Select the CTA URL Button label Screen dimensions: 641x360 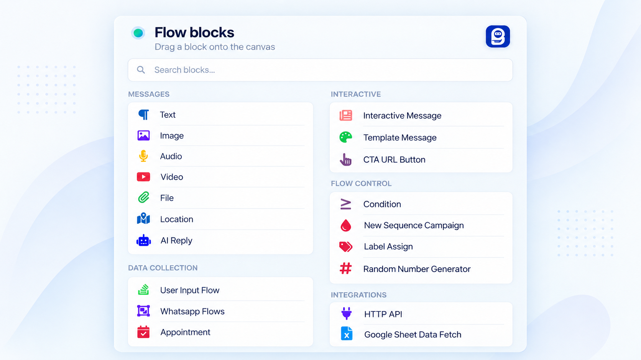click(x=394, y=160)
